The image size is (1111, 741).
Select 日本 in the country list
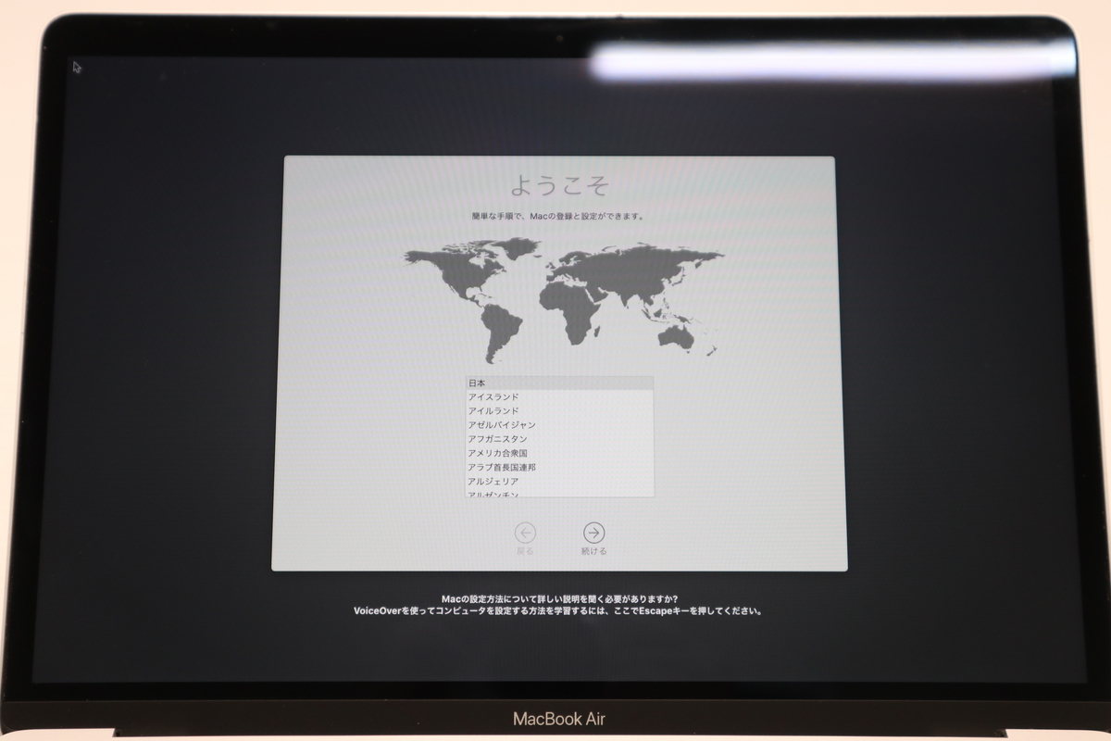coord(559,383)
